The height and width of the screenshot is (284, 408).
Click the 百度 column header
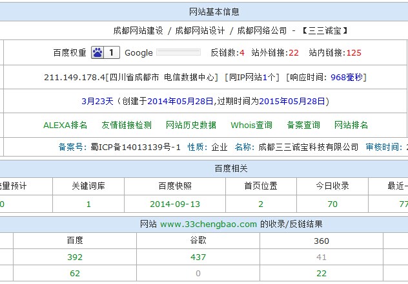[75, 240]
